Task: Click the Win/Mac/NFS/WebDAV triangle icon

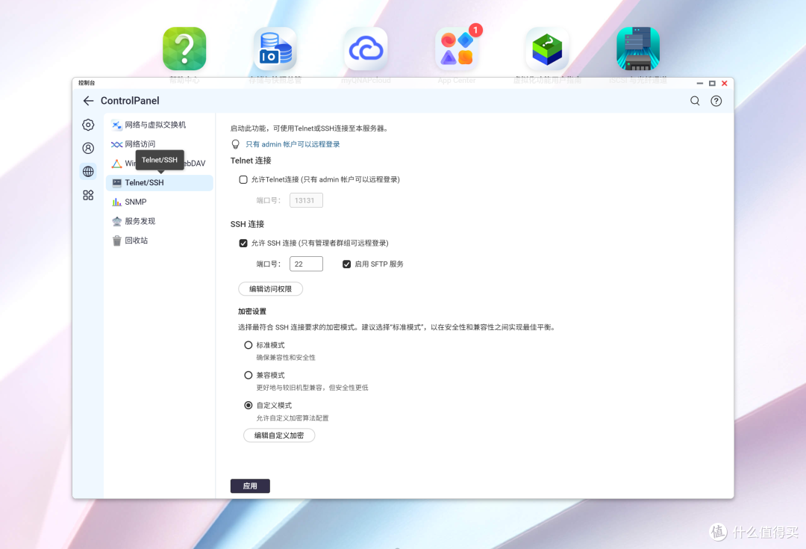Action: (x=116, y=164)
